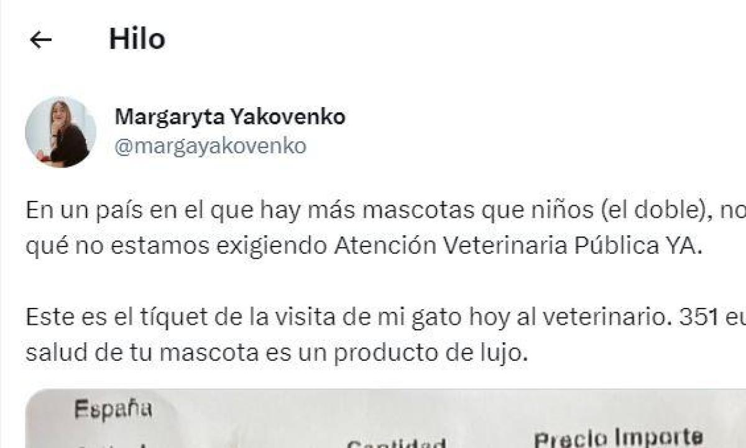Visit the @margayakovenko handle link
746x448 pixels.
point(211,146)
